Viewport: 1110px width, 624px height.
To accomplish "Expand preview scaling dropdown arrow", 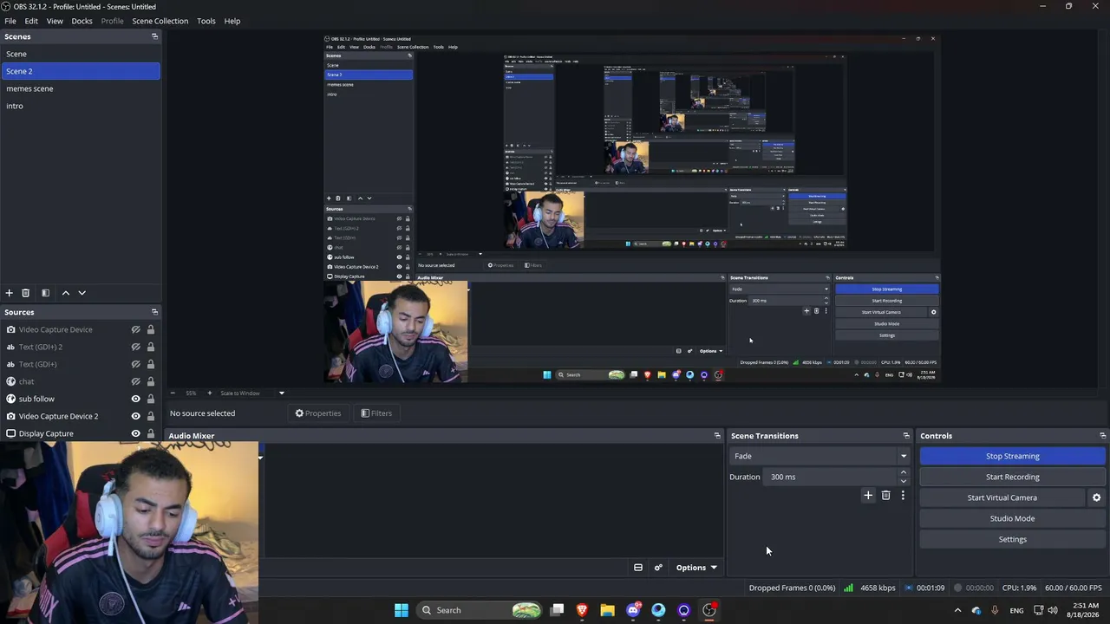I will [x=281, y=393].
